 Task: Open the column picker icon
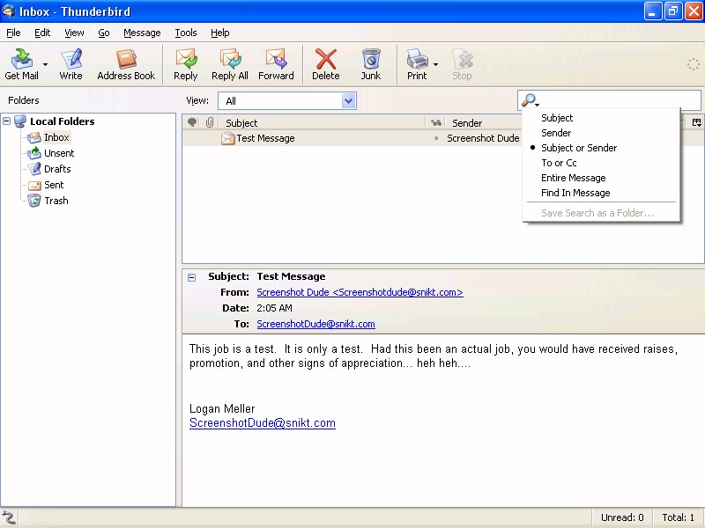[696, 122]
